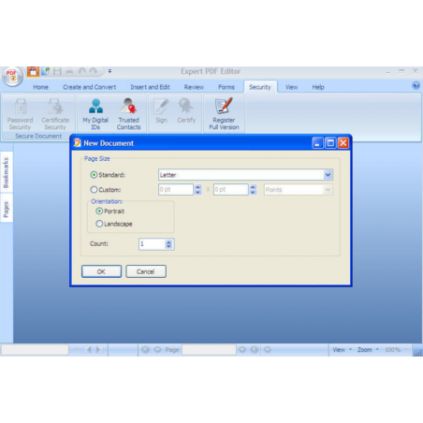Click the Undo arrow icon
Viewport: 423px width, 423px height.
click(81, 71)
